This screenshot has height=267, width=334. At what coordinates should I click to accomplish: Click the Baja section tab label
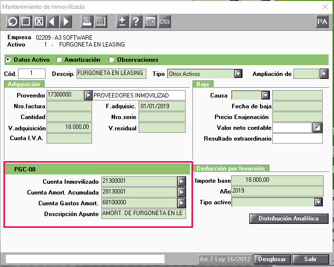click(x=203, y=84)
